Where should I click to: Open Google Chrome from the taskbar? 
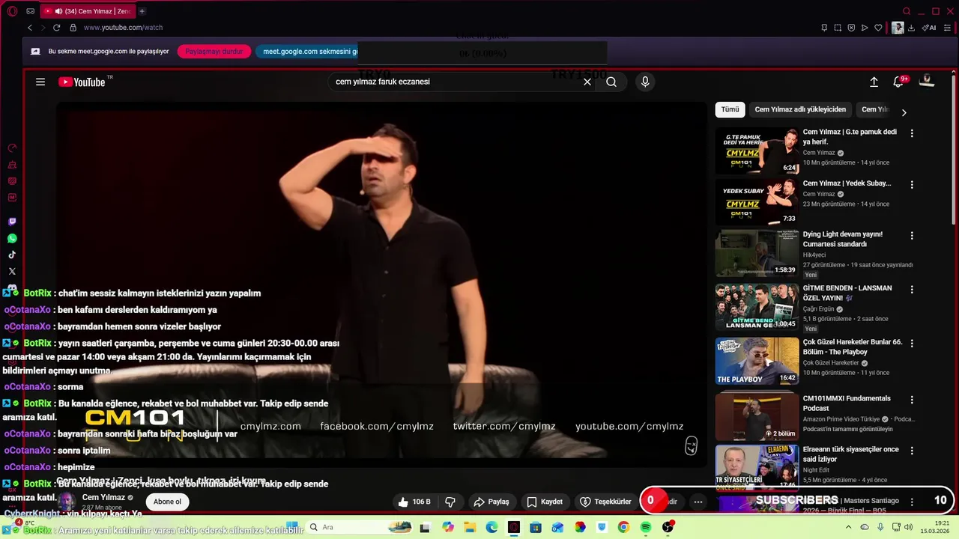(x=623, y=528)
